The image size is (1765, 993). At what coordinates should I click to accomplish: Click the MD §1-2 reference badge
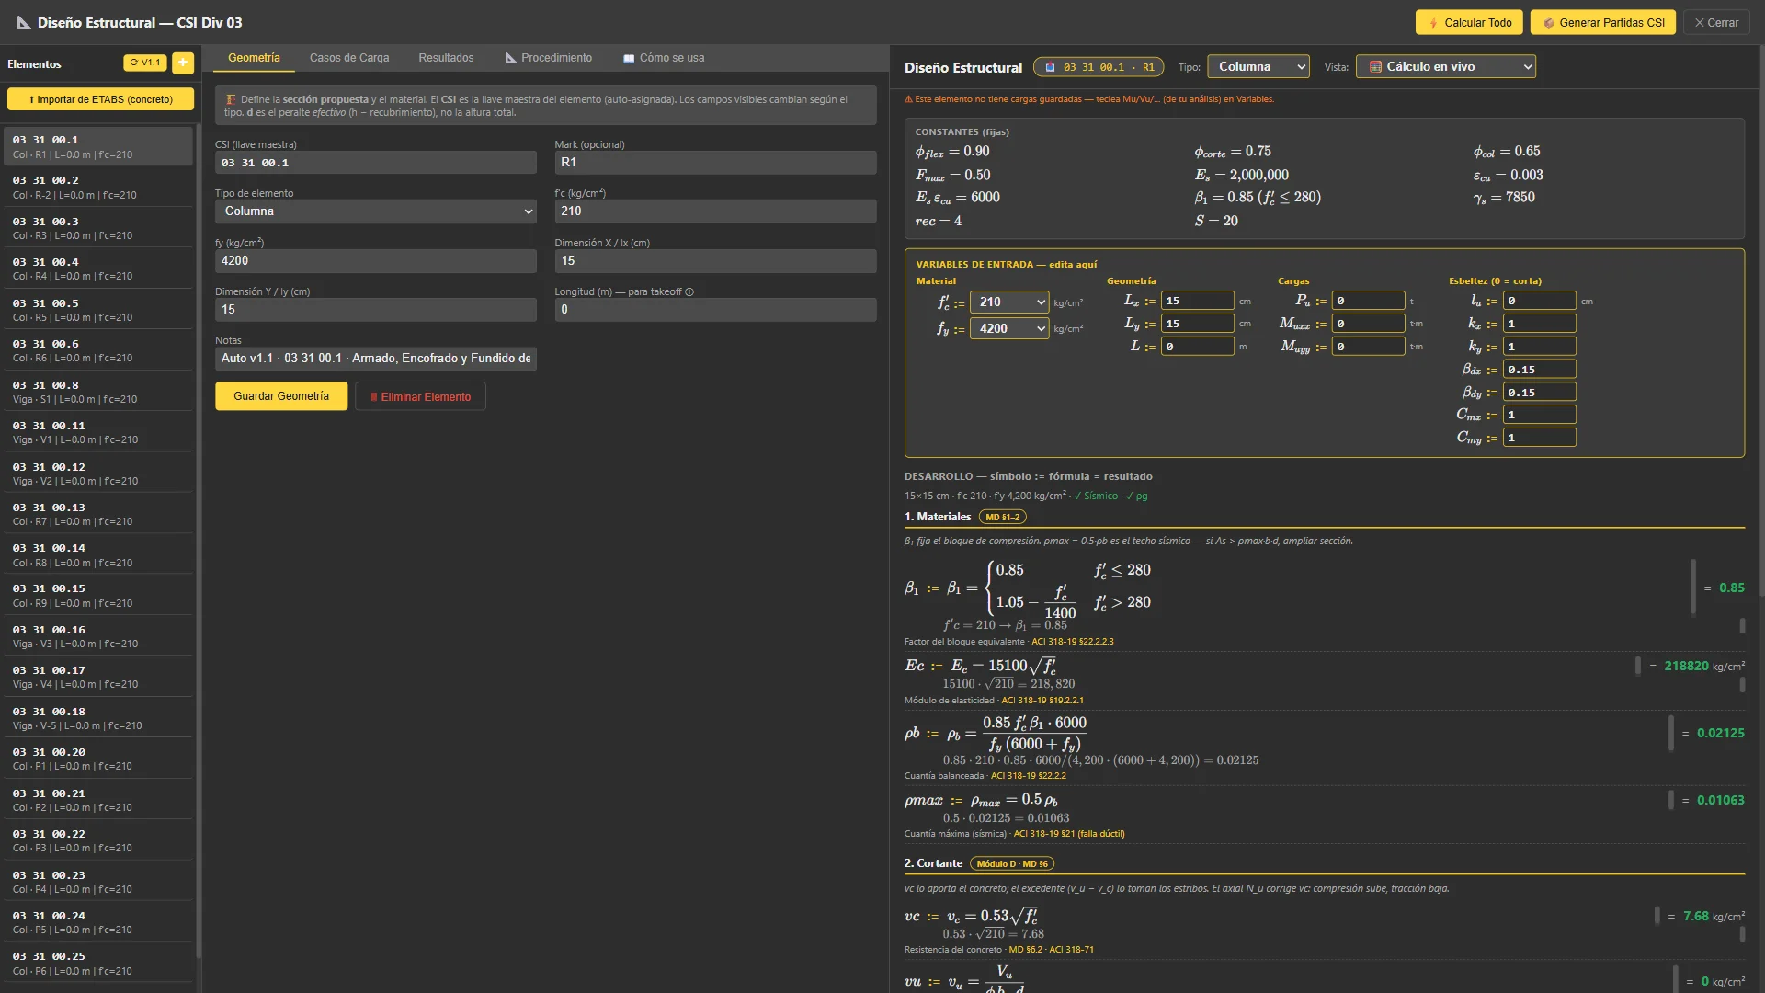tap(1002, 518)
